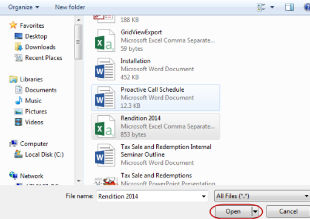The height and width of the screenshot is (219, 310).
Task: Select the Tax Sale Seminar Outline icon
Action: 105,155
